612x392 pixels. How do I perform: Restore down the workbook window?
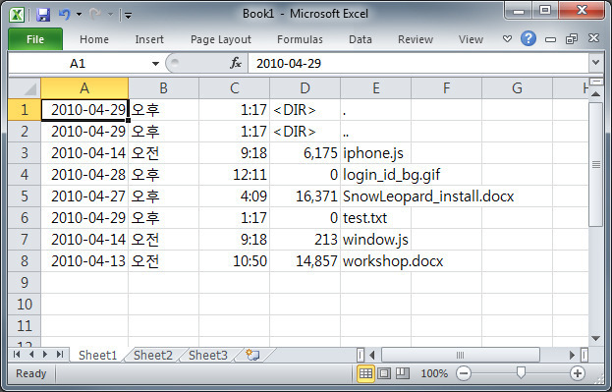pyautogui.click(x=572, y=38)
